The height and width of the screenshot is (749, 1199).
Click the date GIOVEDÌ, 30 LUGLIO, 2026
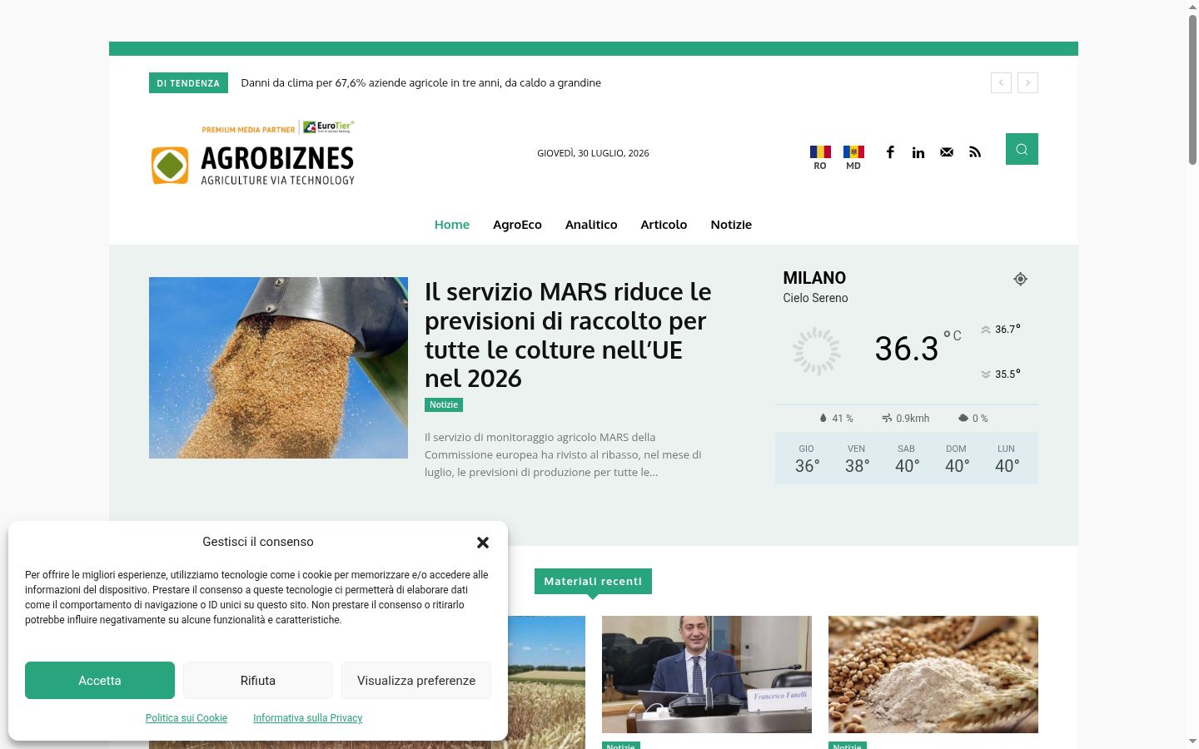[x=593, y=153]
